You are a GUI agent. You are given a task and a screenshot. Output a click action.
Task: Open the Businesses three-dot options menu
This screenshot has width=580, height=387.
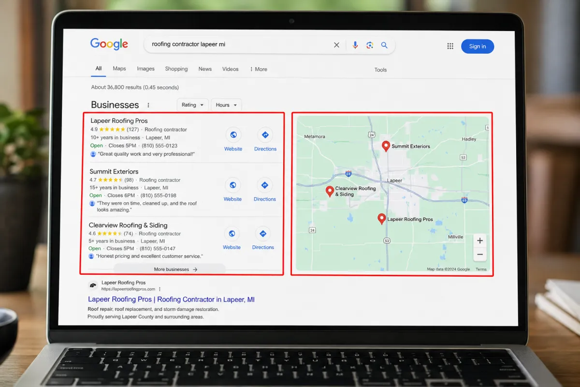(x=148, y=105)
